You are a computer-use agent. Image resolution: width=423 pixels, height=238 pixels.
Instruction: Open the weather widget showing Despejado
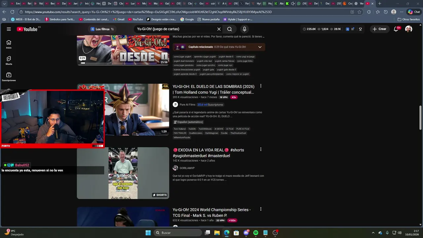click(13, 233)
